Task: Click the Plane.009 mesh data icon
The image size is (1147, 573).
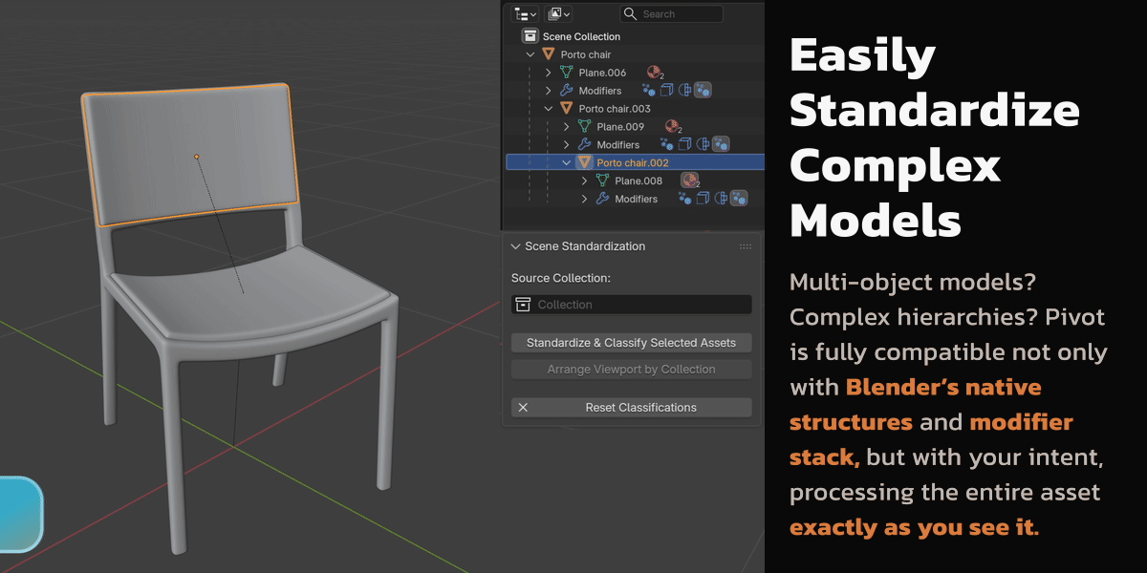Action: (585, 126)
